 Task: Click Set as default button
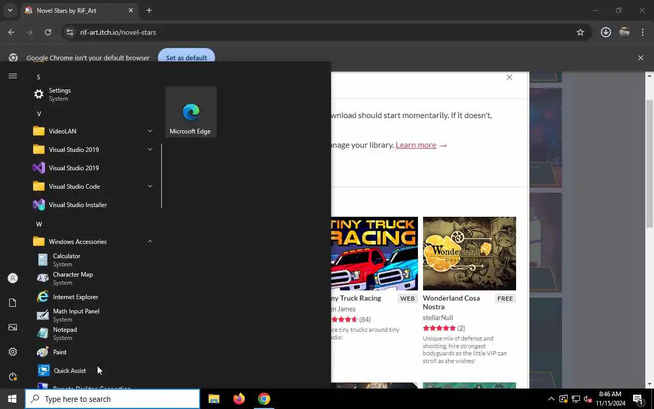(186, 58)
